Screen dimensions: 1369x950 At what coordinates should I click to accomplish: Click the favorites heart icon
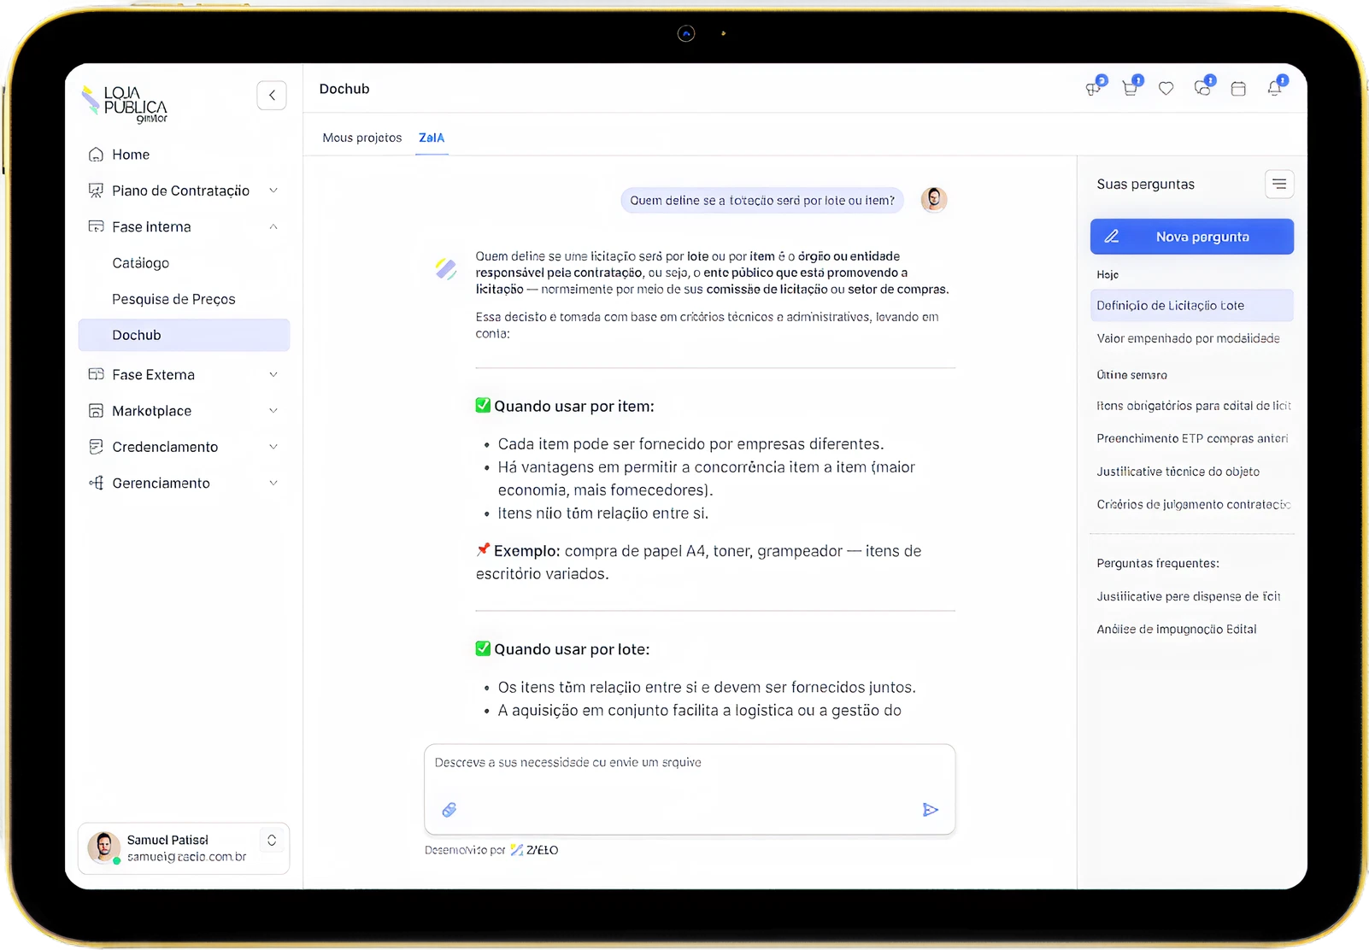click(1166, 88)
